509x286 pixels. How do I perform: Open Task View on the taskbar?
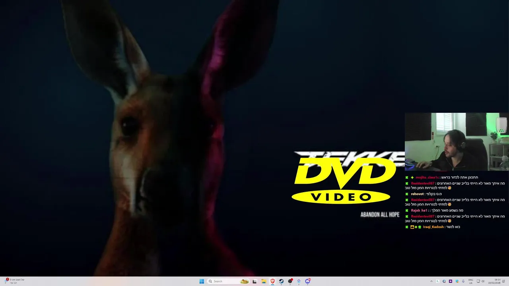click(x=254, y=281)
